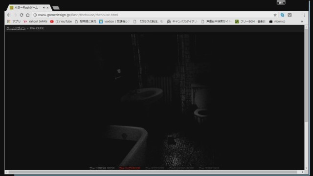
Task: Click the vertical page scrollbar thumb
Action: [306, 75]
